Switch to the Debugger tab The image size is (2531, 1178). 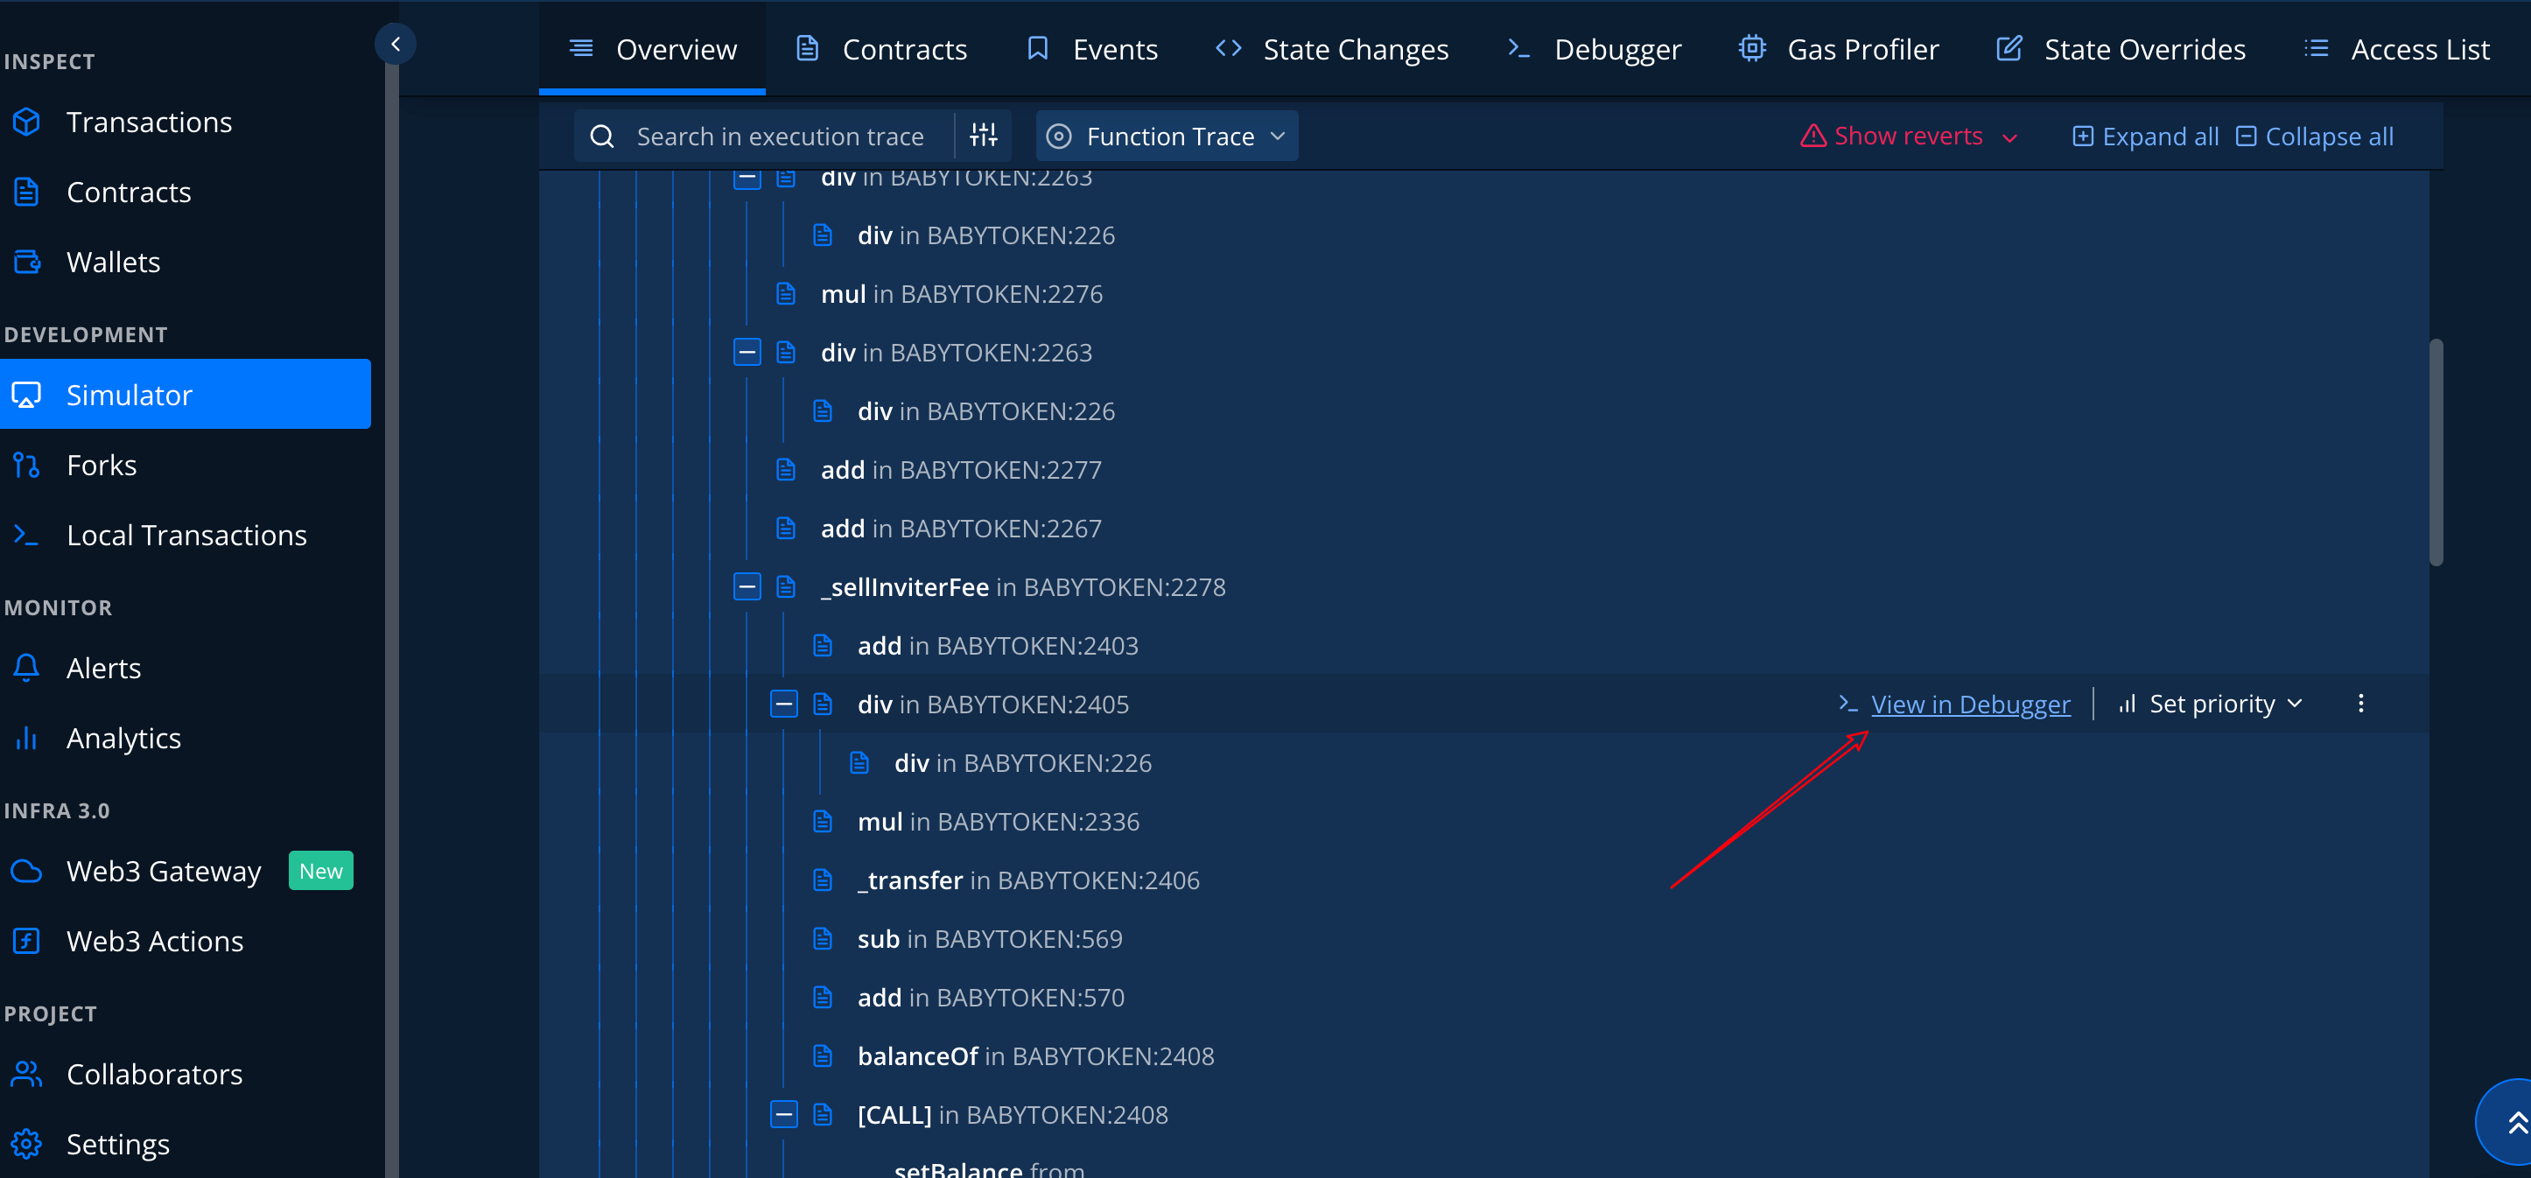1594,49
